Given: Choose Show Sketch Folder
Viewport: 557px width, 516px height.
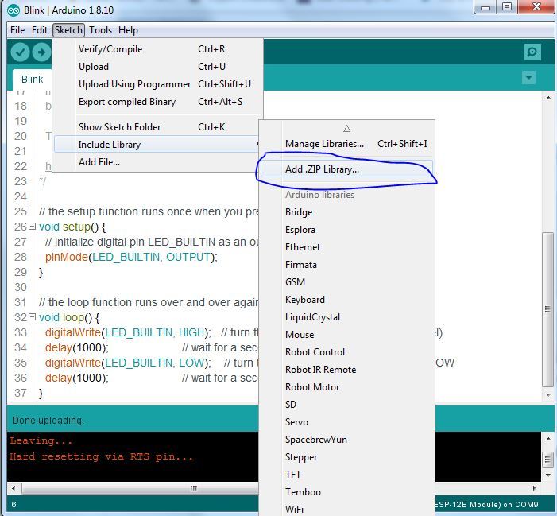Looking at the screenshot, I should point(158,127).
